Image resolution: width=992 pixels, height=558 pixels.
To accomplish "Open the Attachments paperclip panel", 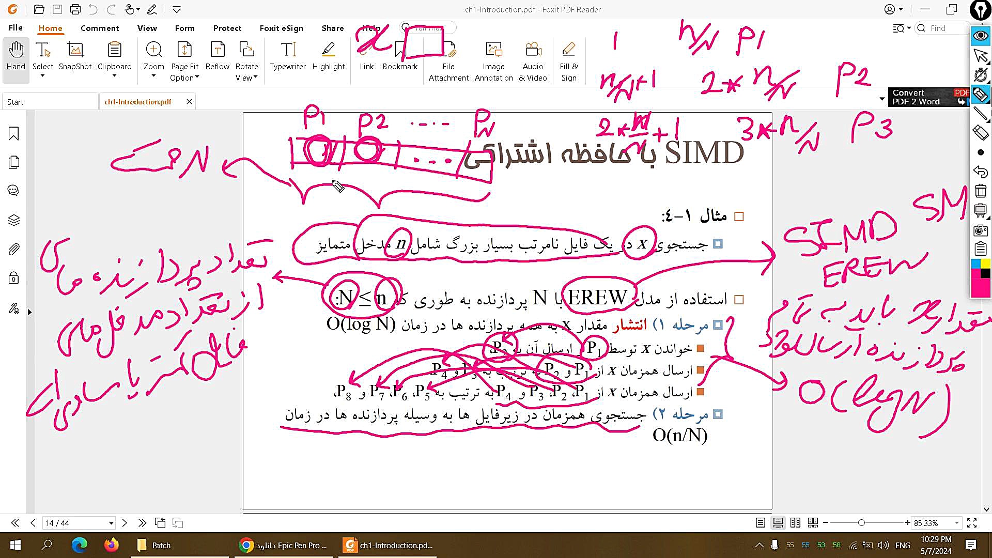I will point(14,250).
